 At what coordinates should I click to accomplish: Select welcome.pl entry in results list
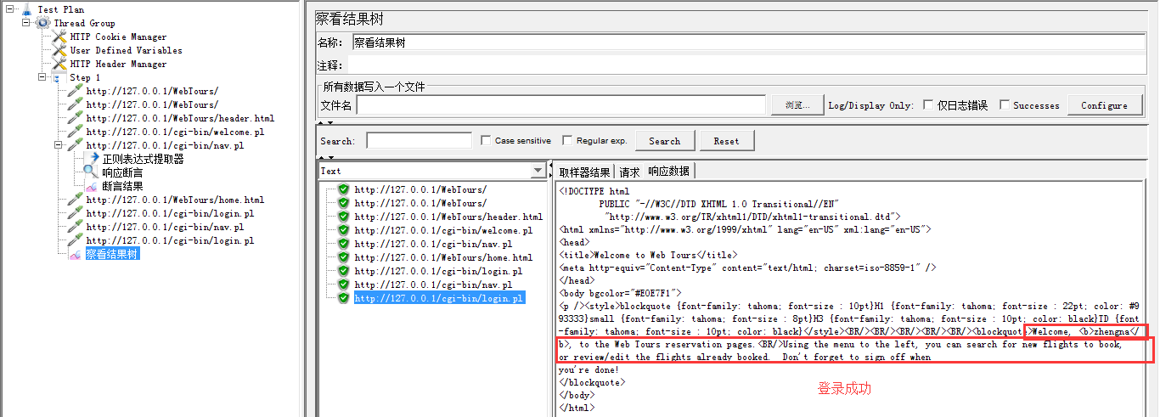[x=443, y=230]
